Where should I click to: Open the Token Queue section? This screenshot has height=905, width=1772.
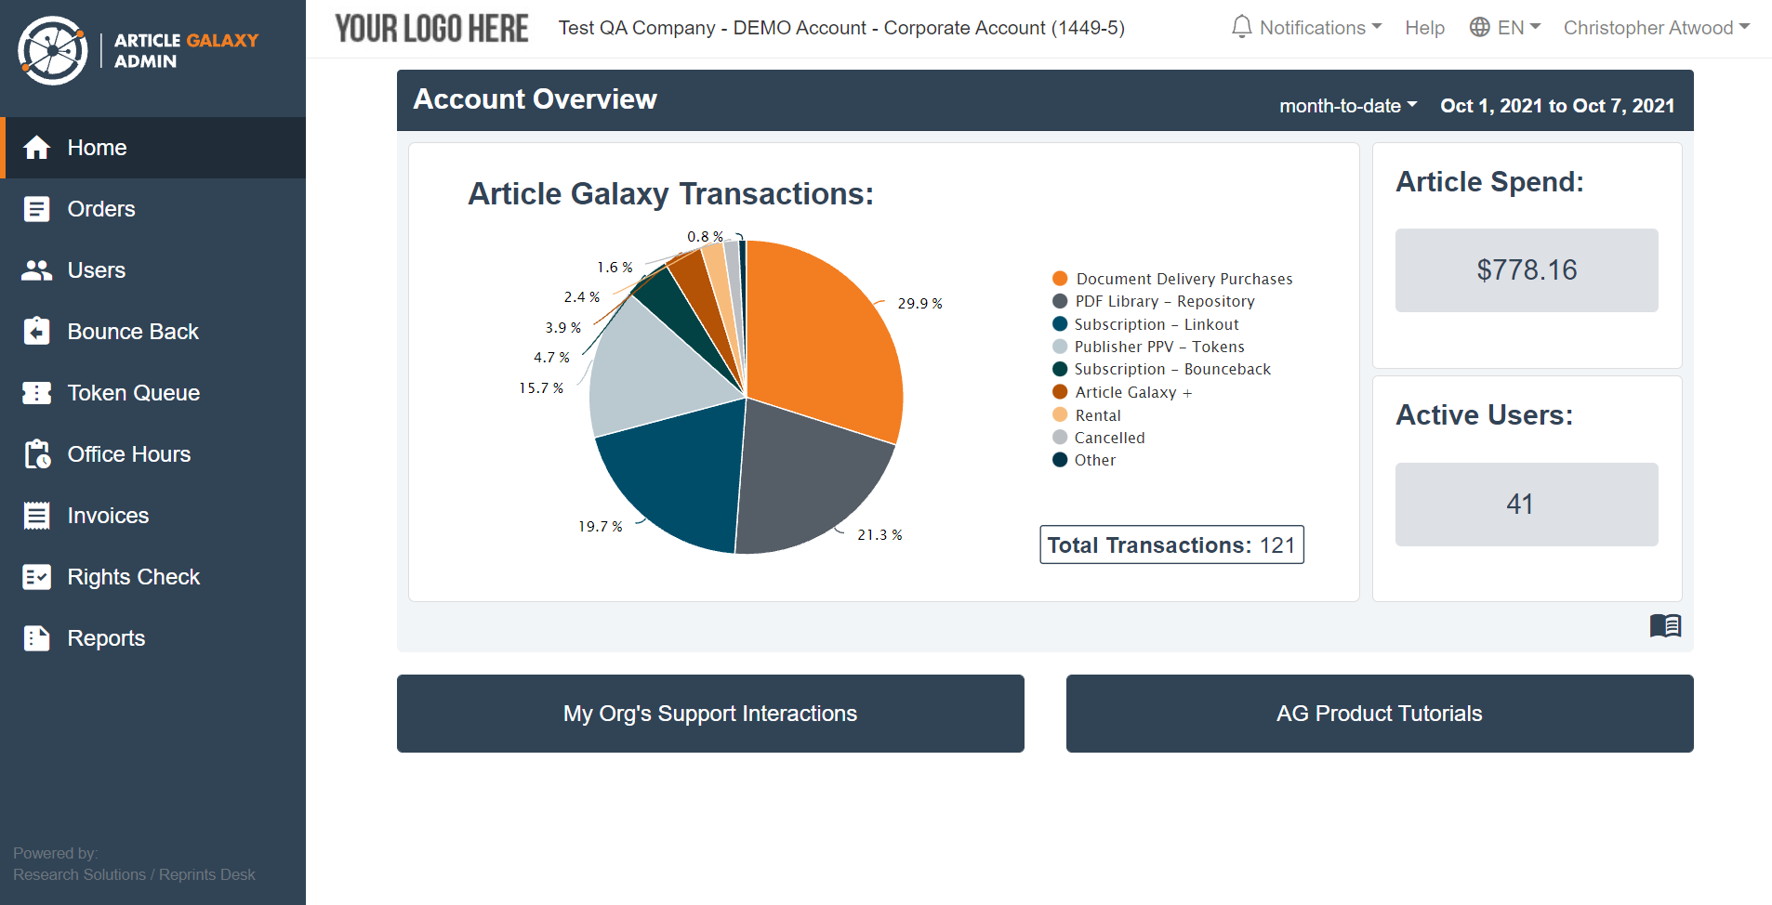click(37, 392)
